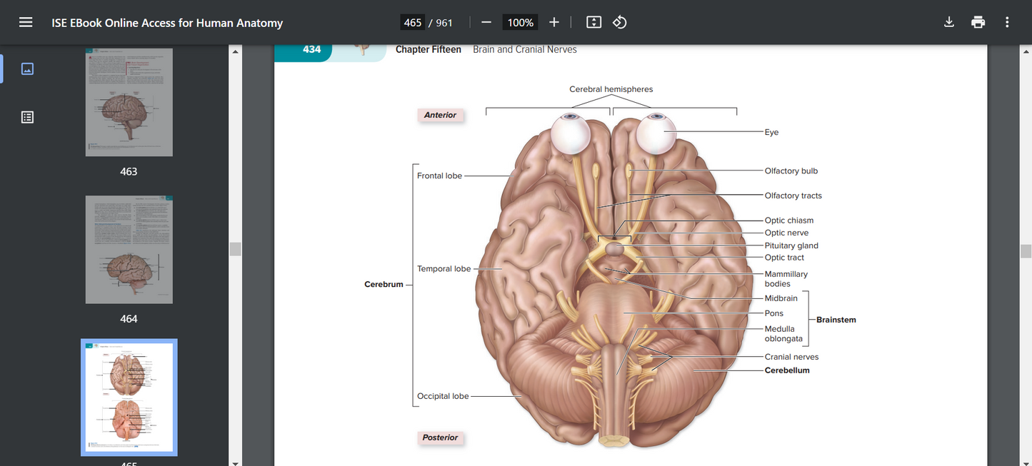
Task: Open the more options menu
Action: pyautogui.click(x=1007, y=21)
